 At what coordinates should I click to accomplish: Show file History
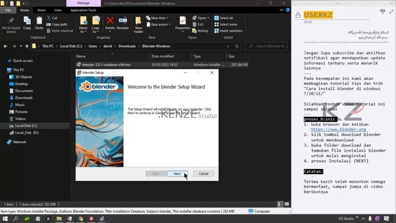(x=200, y=31)
